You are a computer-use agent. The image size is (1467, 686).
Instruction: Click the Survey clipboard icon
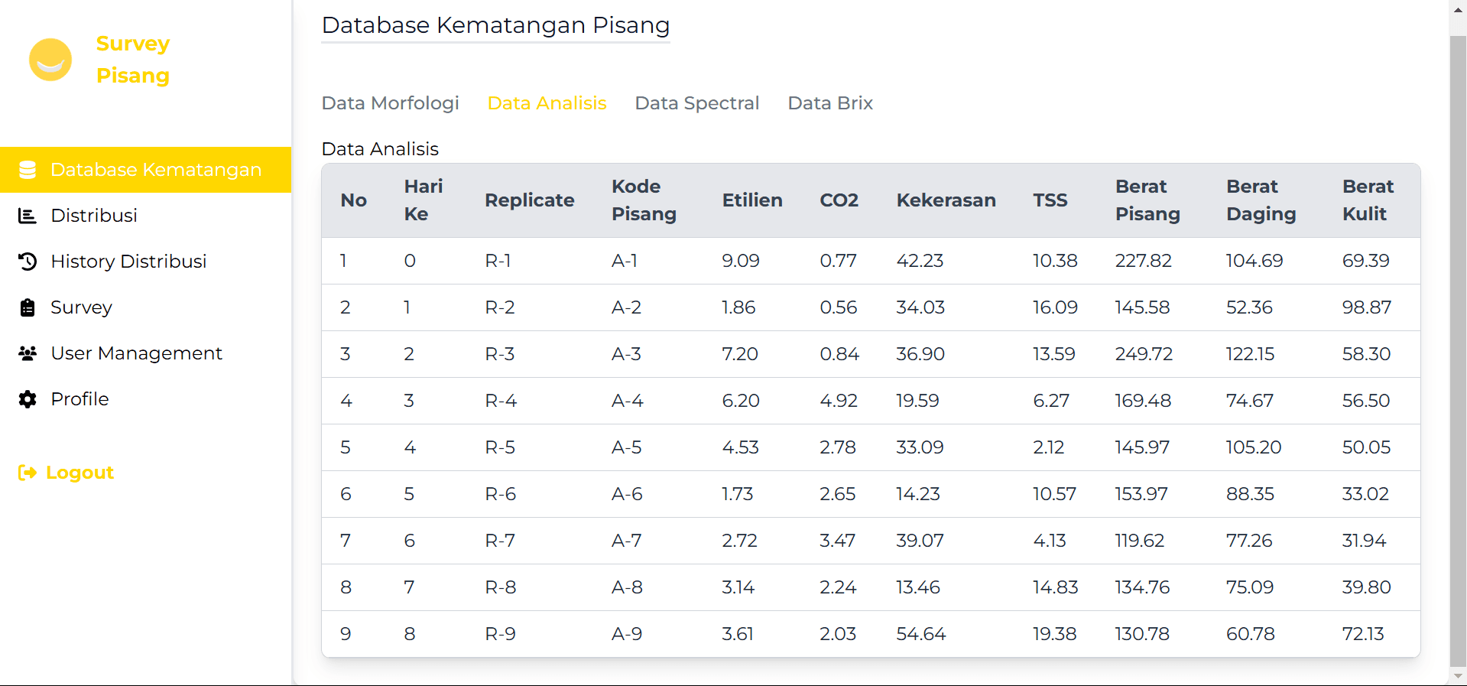28,307
